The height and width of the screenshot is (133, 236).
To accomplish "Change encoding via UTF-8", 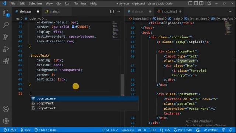I will [x=142, y=130].
